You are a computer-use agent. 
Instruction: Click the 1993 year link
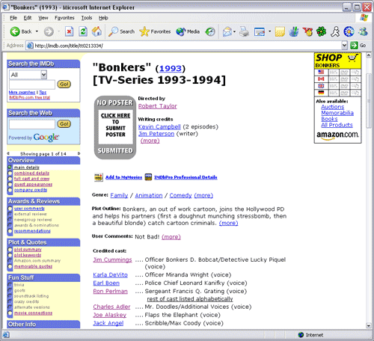tap(171, 68)
